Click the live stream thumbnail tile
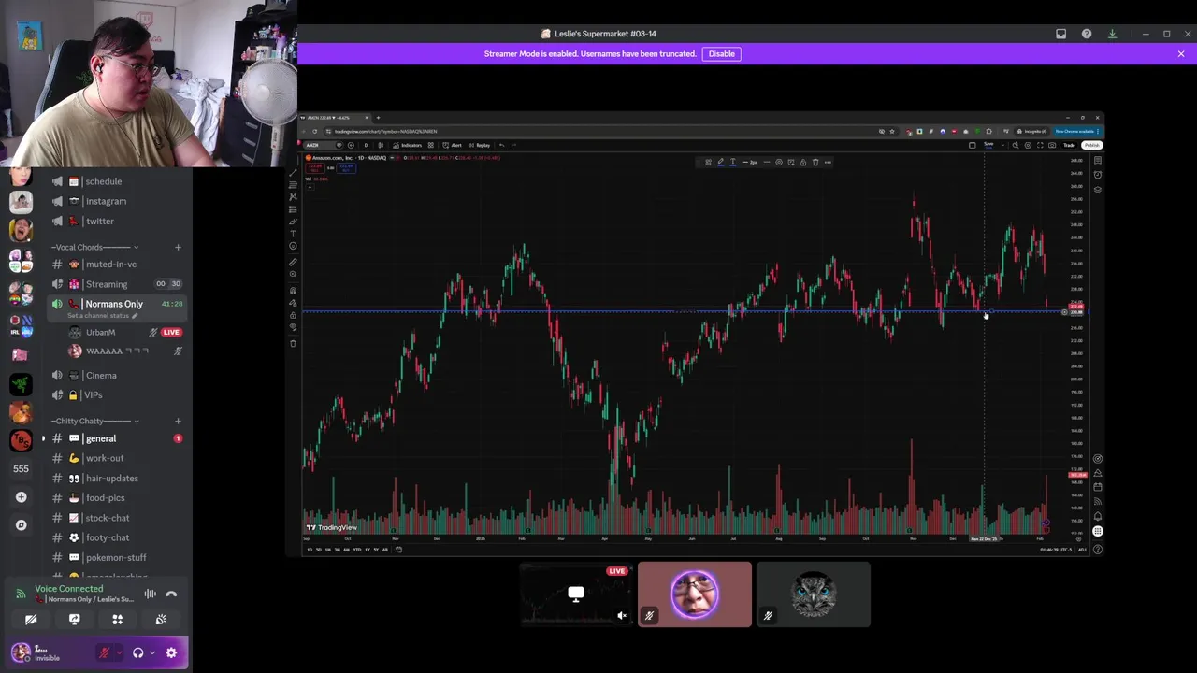1197x673 pixels. [x=576, y=594]
